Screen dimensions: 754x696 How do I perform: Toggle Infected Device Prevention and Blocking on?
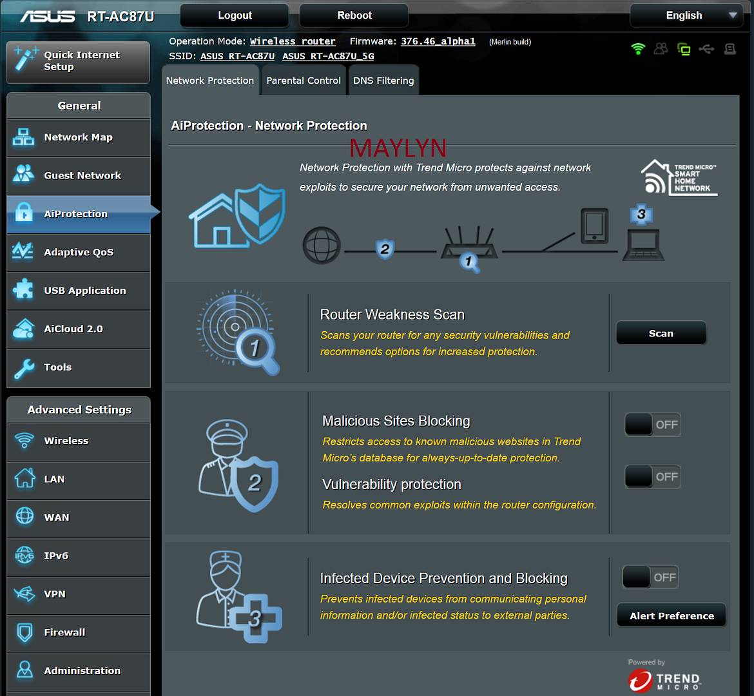pos(650,577)
